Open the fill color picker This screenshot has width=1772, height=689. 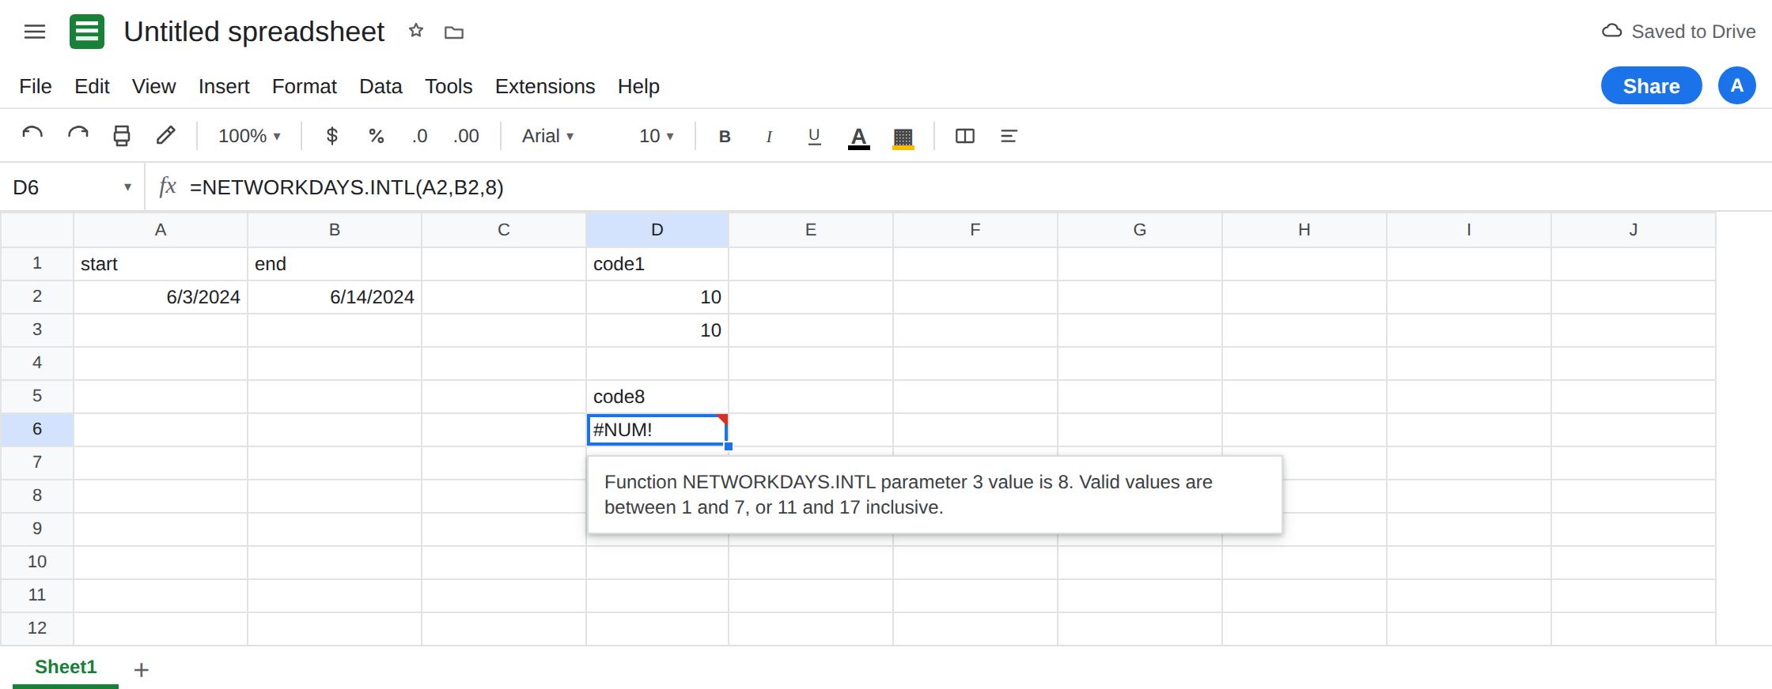point(903,137)
